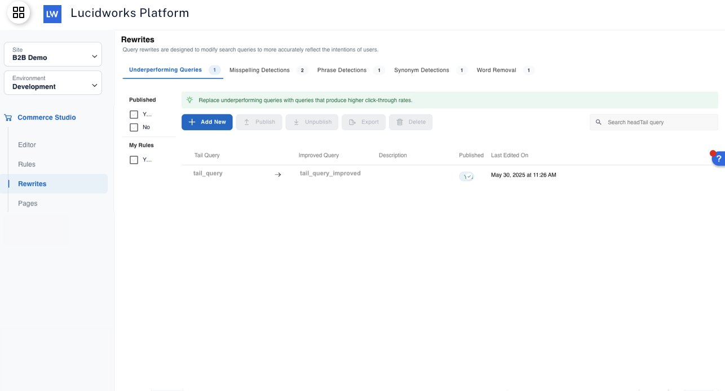The width and height of the screenshot is (725, 391).
Task: Click the tail_query_improved cell
Action: tap(330, 173)
